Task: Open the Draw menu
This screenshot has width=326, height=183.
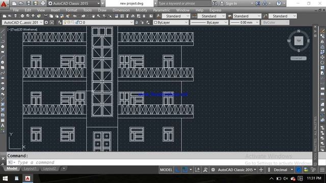Action: (102, 10)
